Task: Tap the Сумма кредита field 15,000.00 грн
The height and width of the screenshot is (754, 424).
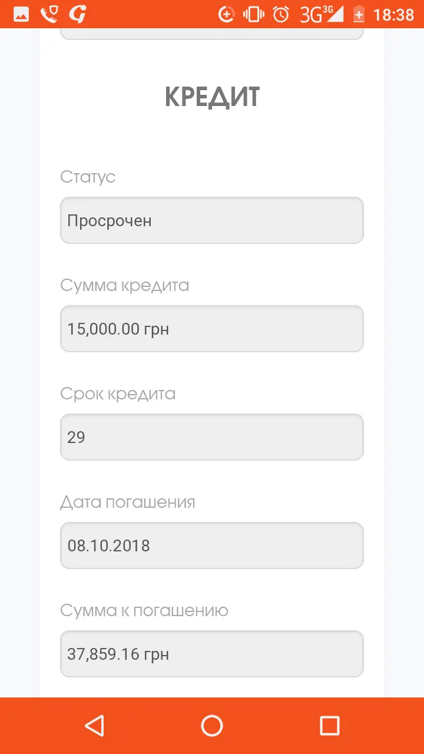Action: pos(212,329)
